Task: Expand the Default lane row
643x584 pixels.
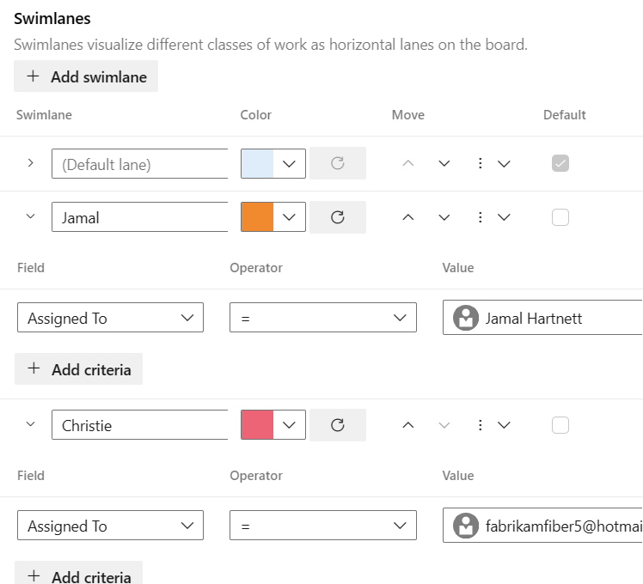Action: coord(31,162)
